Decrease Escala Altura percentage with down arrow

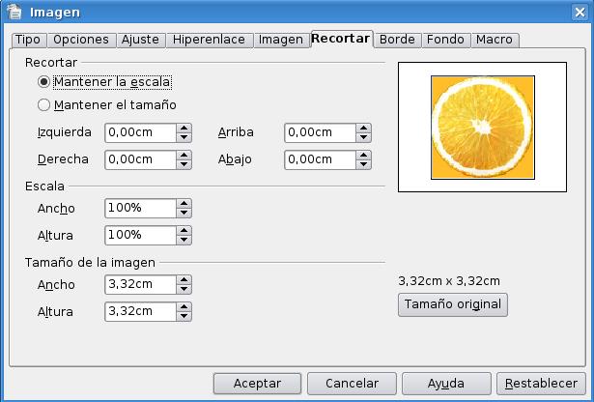[x=184, y=239]
